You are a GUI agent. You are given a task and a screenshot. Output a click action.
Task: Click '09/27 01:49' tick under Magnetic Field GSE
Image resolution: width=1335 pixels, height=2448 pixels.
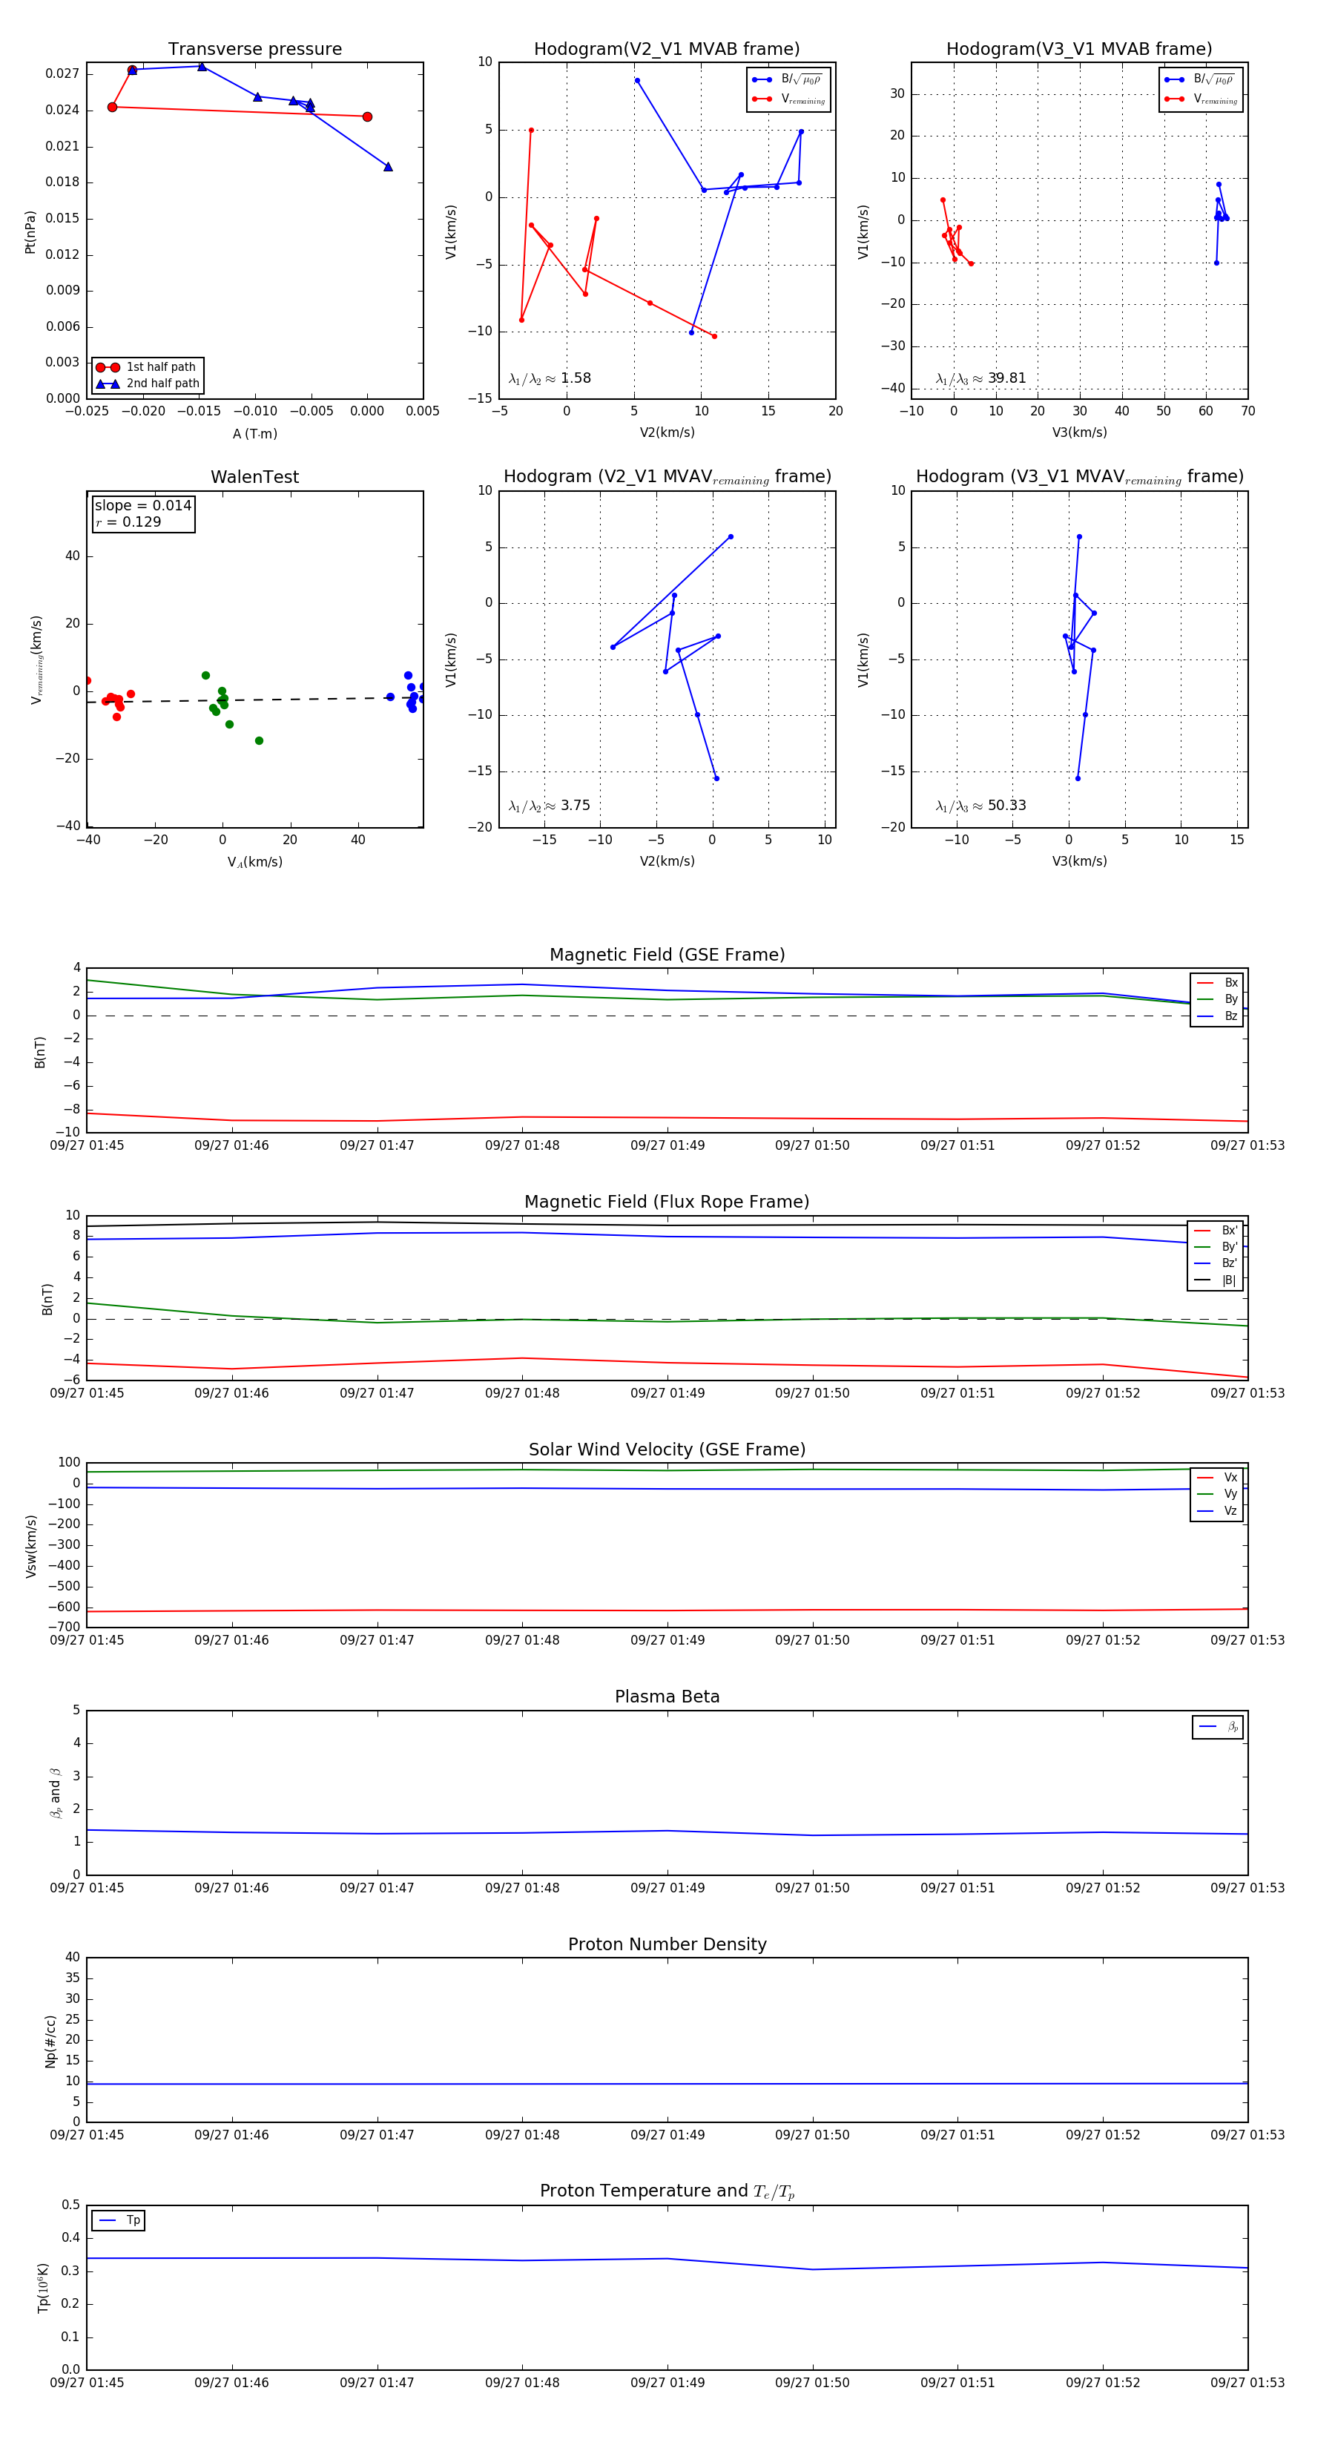tap(667, 1146)
